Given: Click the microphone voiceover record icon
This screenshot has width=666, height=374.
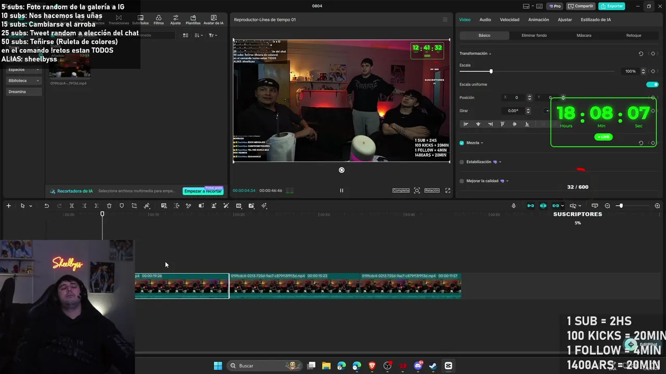Looking at the screenshot, I should 514,206.
